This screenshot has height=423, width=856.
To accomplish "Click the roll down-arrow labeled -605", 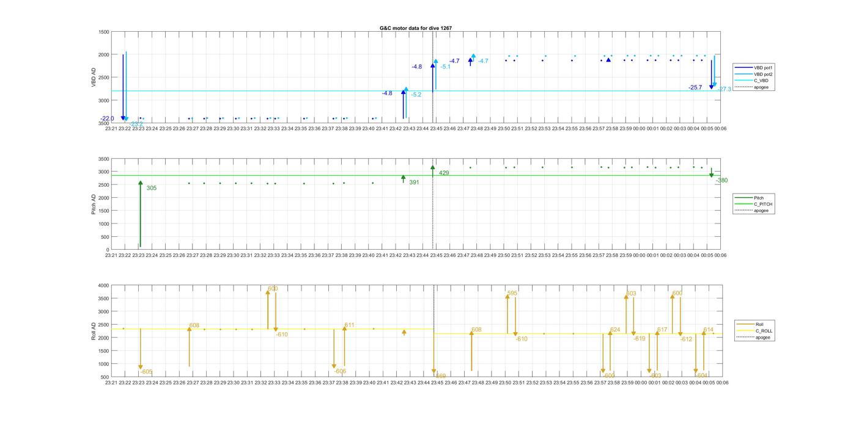I will pos(141,349).
